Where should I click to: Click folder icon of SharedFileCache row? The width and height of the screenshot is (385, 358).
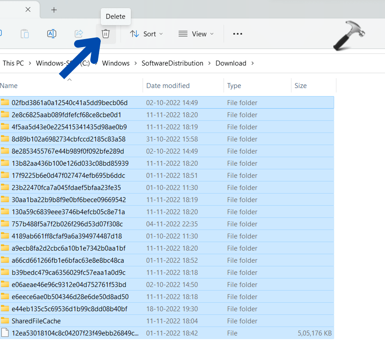pos(5,320)
